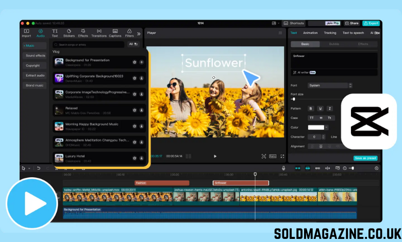Screen dimensions: 402x242
Task: Set case to title case Tt
Action: point(329,118)
